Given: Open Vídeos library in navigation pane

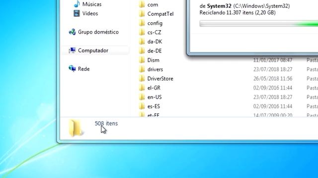Looking at the screenshot, I should [x=90, y=13].
